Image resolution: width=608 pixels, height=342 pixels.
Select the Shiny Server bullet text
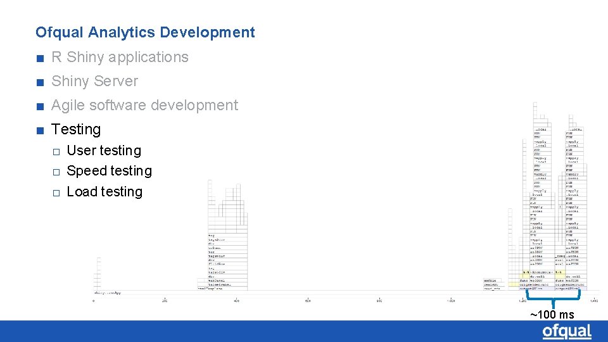[x=94, y=81]
